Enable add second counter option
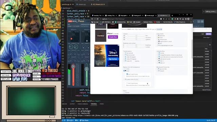 tap(157, 59)
